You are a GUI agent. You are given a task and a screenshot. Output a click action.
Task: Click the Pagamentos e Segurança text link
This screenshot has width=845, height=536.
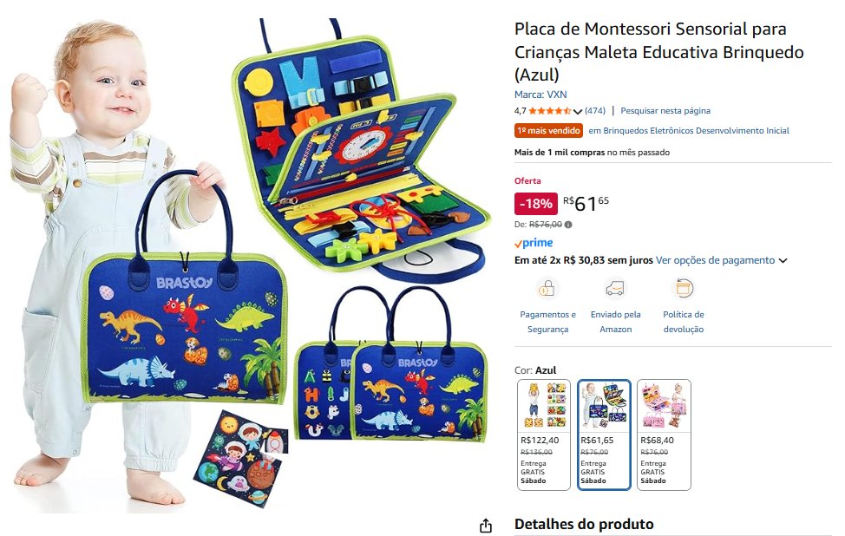click(x=547, y=322)
